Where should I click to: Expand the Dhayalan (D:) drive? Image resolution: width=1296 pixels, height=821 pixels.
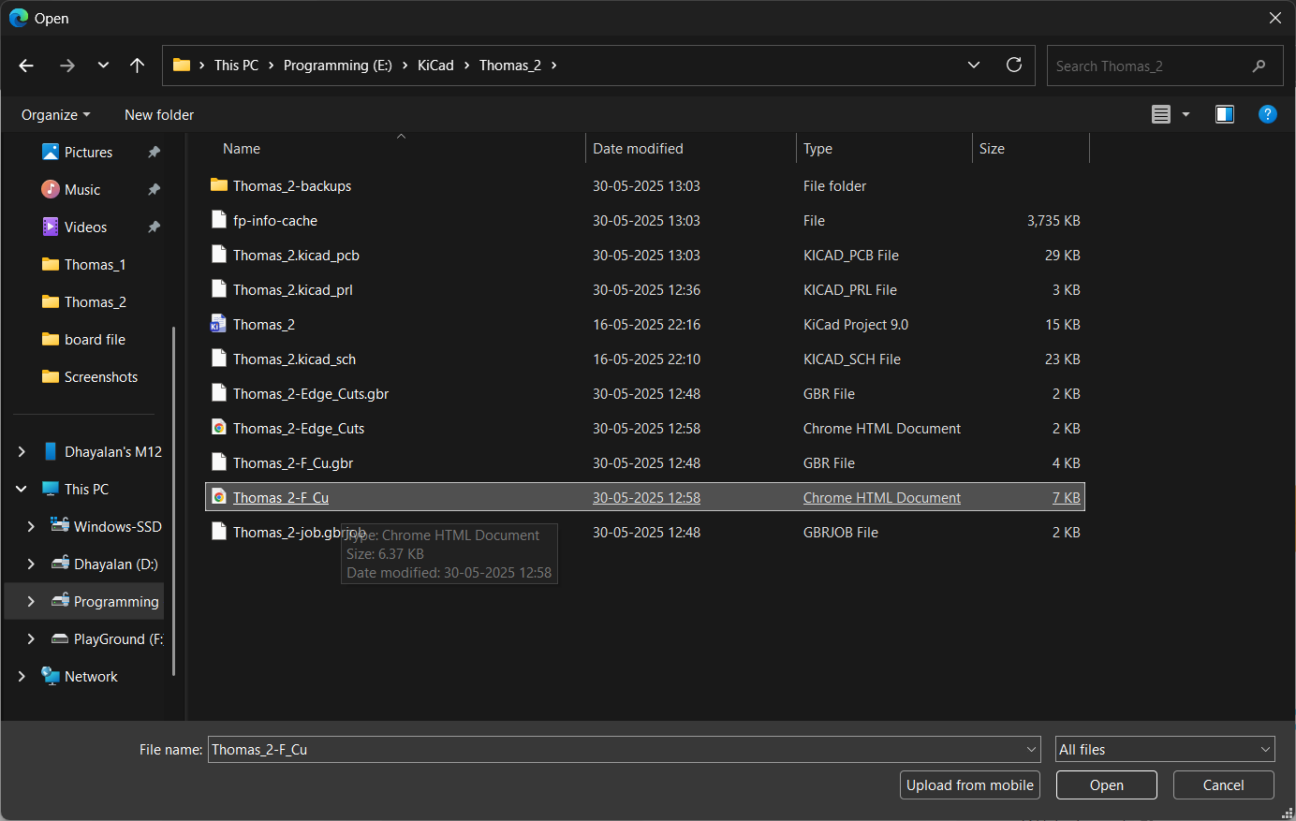click(31, 564)
